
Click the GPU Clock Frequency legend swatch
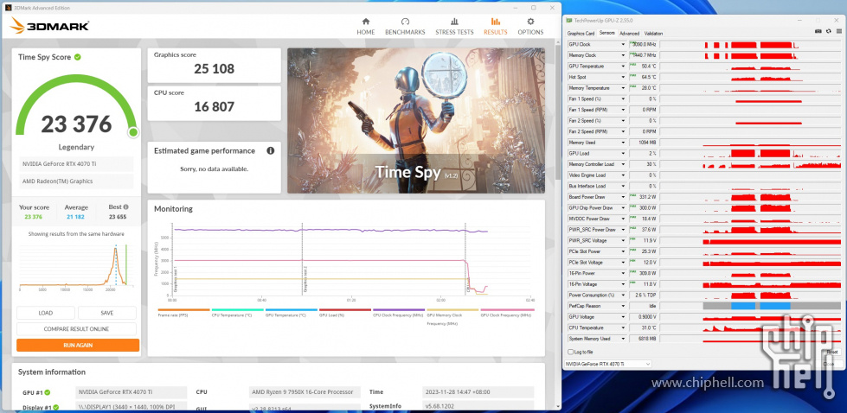point(507,310)
